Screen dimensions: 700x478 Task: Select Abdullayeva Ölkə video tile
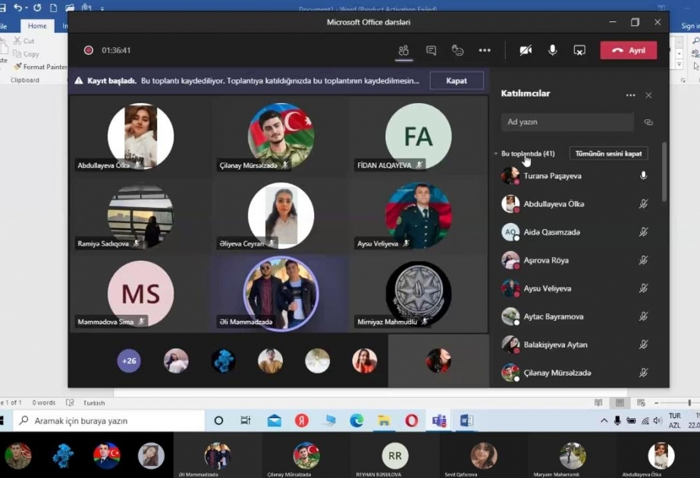[140, 137]
